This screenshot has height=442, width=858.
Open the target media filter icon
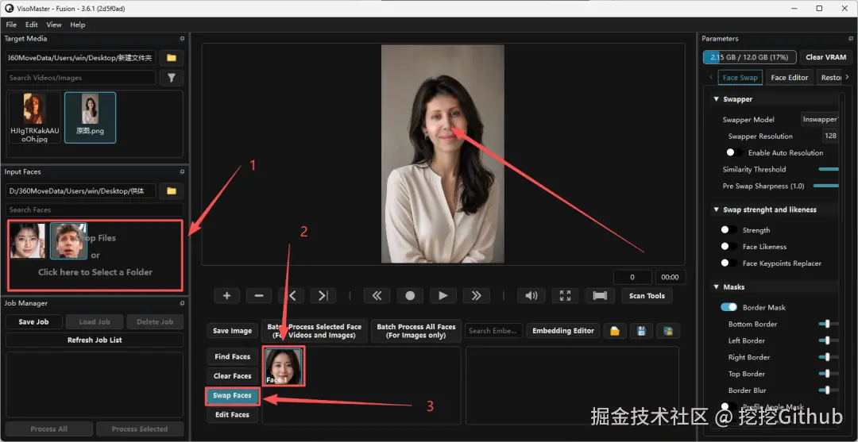tap(172, 78)
